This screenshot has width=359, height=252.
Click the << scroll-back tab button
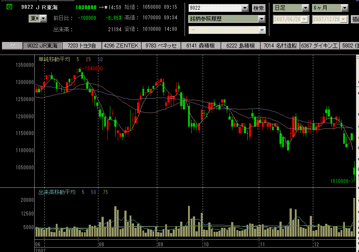(x=12, y=45)
